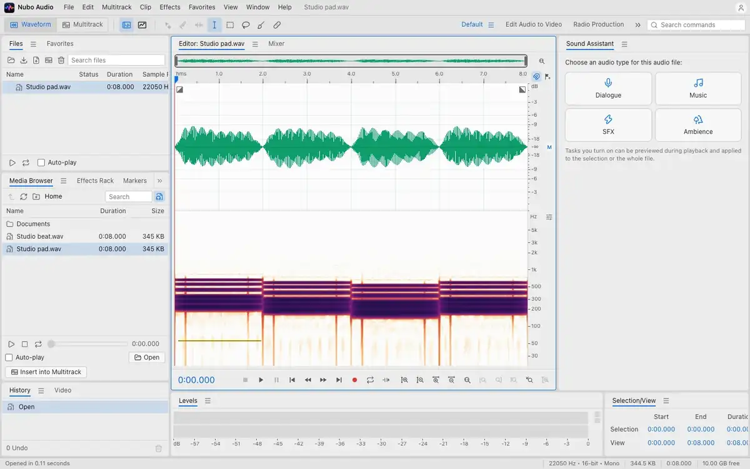Image resolution: width=750 pixels, height=469 pixels.
Task: Expand workspace overflow chevrons
Action: point(637,25)
